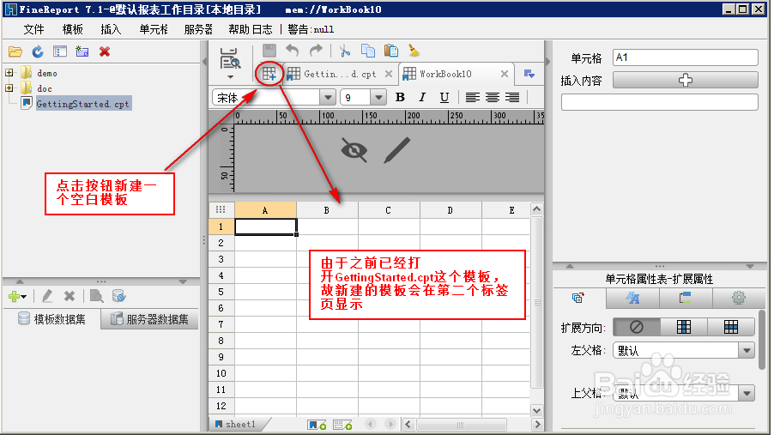Viewport: 774px width, 435px height.
Task: Click the new folder icon in tree toolbar
Action: [x=82, y=51]
